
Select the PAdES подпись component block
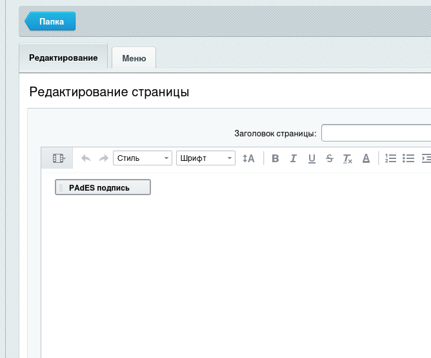coord(103,187)
